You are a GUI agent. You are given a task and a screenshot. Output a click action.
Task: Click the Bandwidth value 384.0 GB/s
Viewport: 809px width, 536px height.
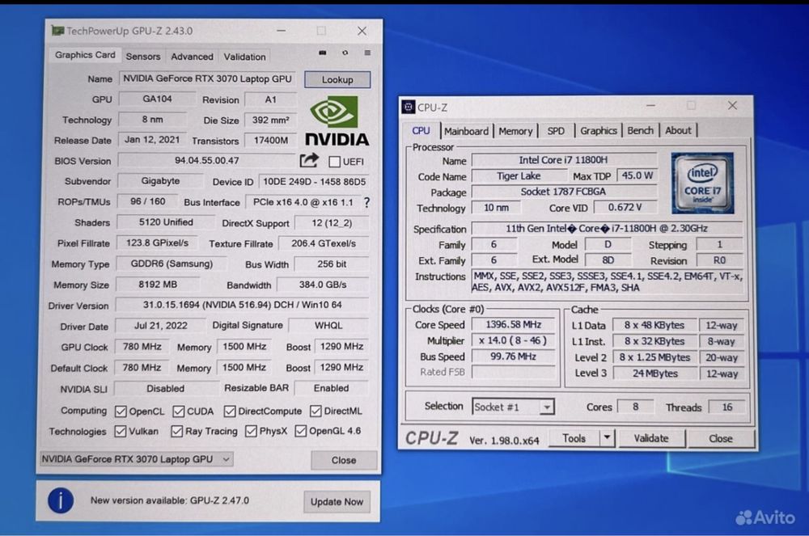click(323, 285)
